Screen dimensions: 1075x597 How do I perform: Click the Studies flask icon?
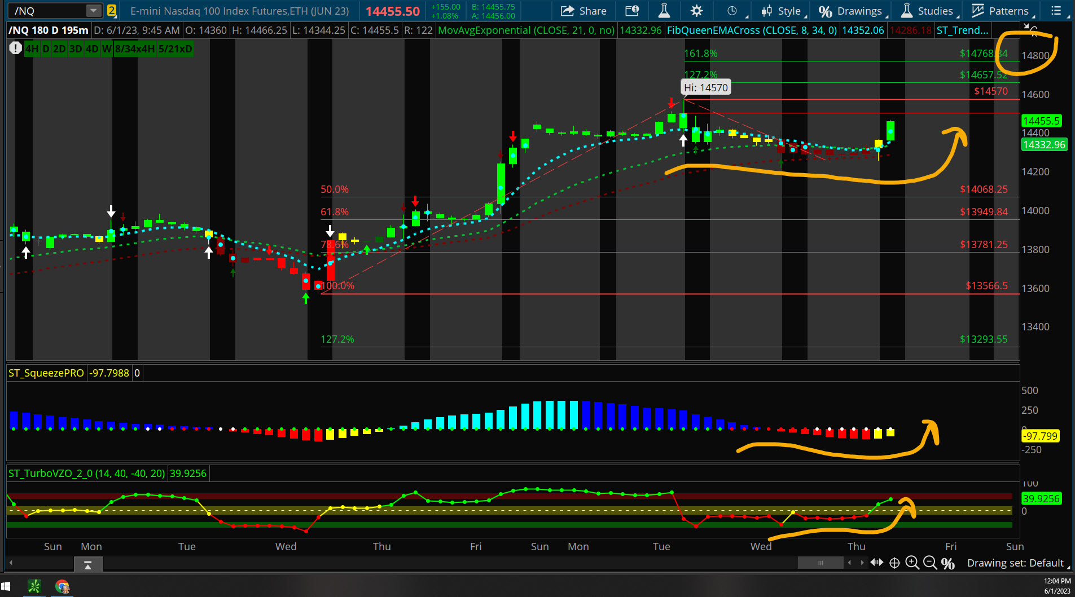point(905,10)
